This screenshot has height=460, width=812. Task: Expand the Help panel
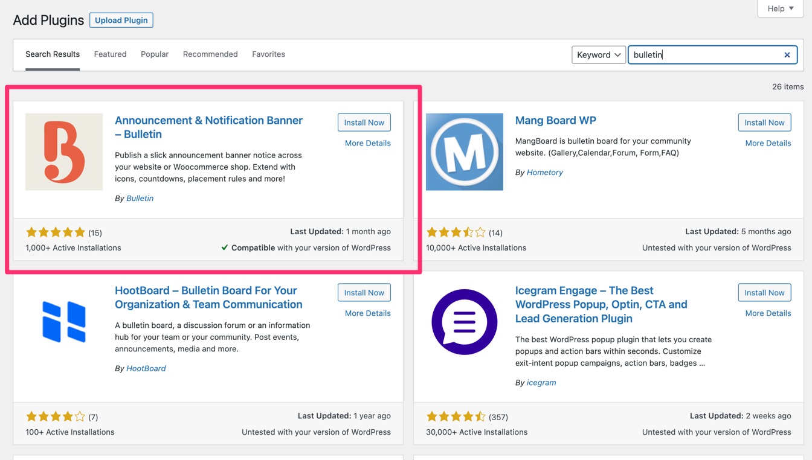click(x=781, y=8)
